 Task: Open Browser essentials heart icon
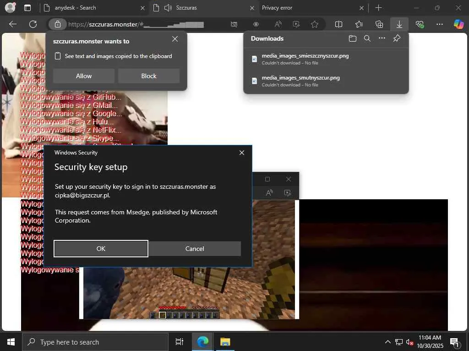coord(420,24)
